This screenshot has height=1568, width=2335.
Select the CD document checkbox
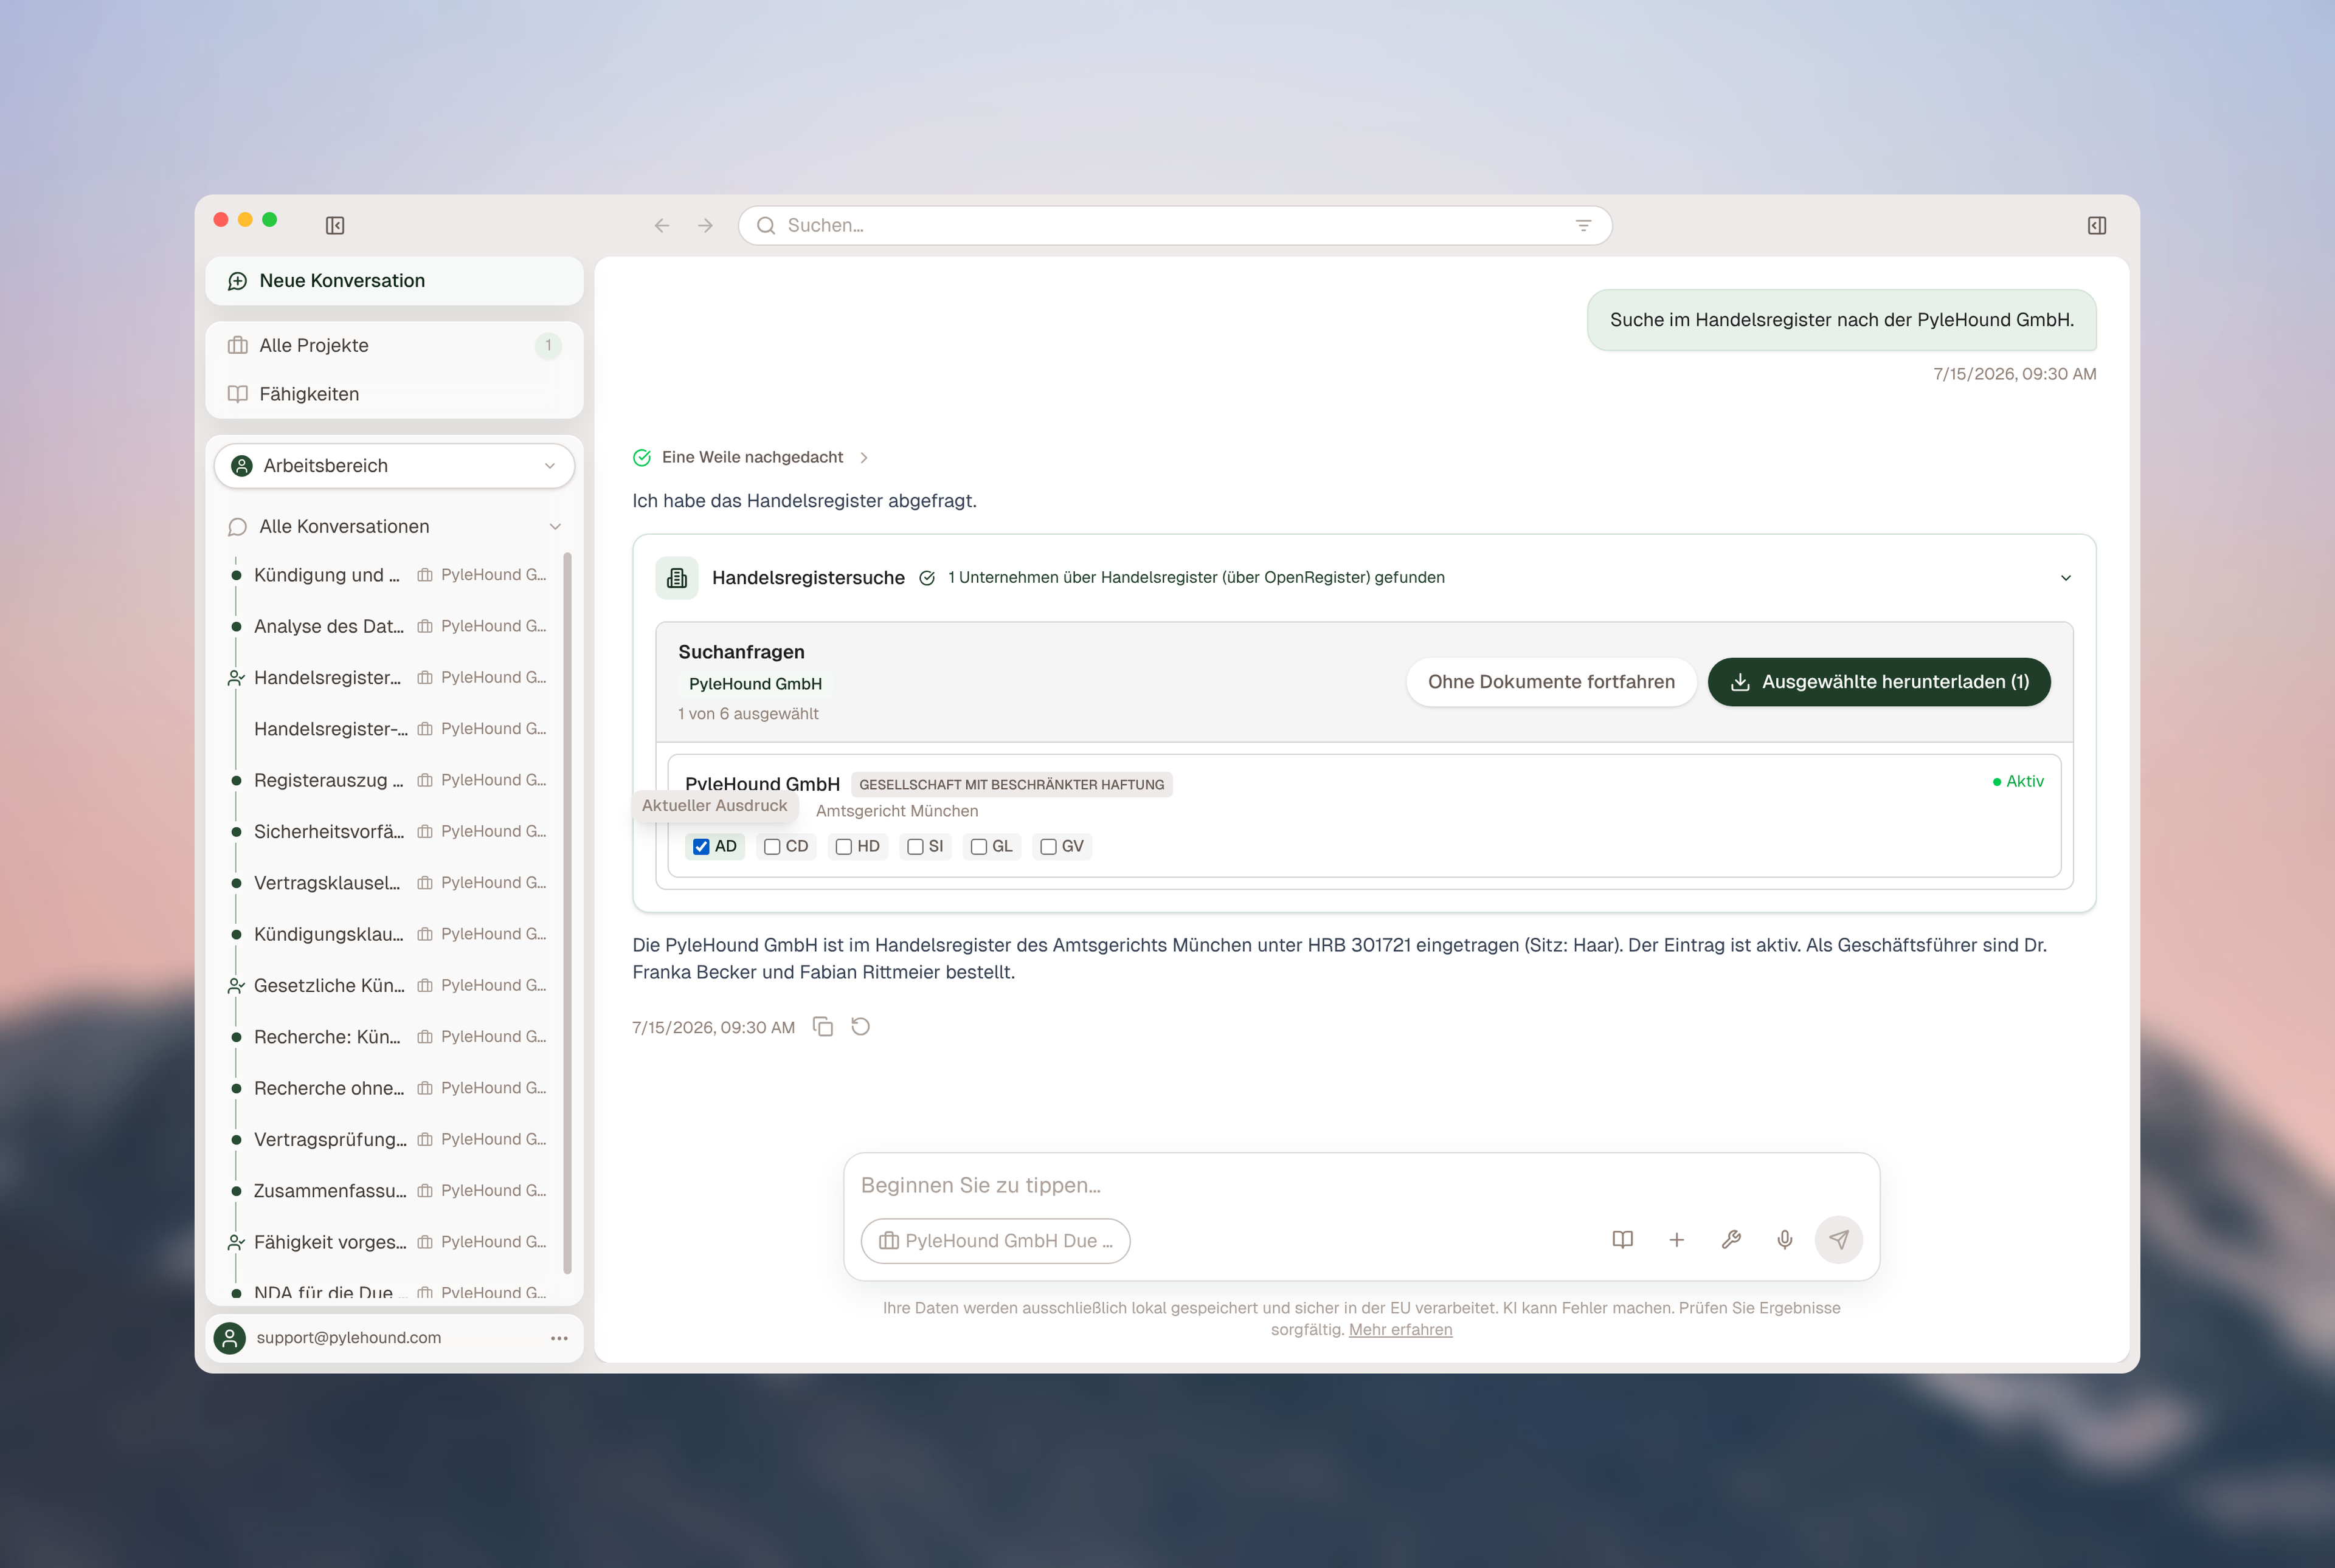772,847
